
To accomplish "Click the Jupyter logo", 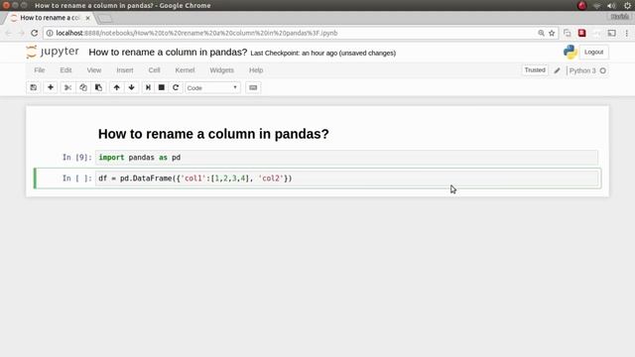I will point(53,52).
